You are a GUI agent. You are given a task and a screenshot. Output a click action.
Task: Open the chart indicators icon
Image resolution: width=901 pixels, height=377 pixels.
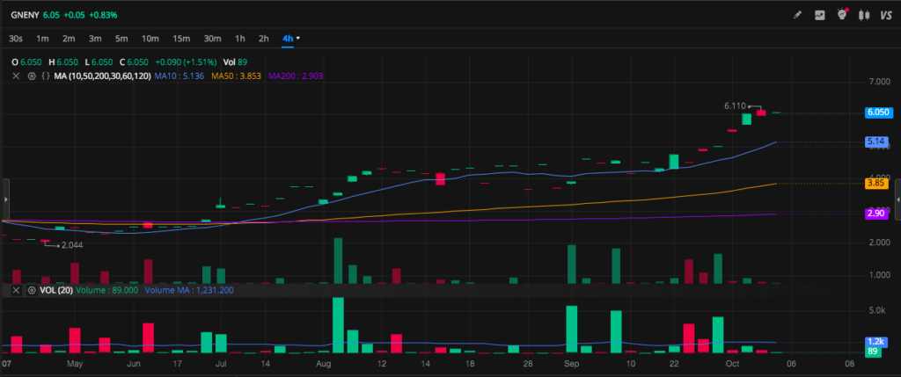pyautogui.click(x=820, y=15)
